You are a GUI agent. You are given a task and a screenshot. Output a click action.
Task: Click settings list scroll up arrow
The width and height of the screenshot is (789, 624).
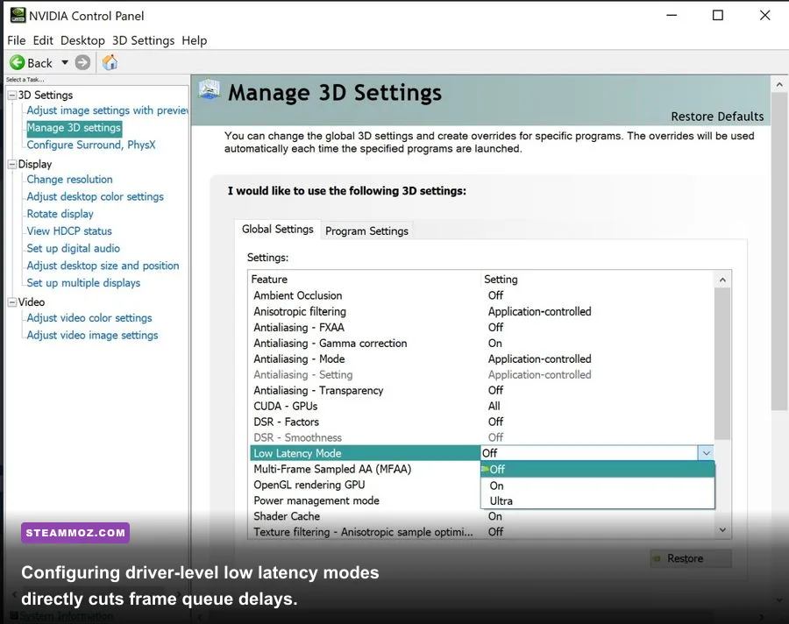(x=722, y=280)
